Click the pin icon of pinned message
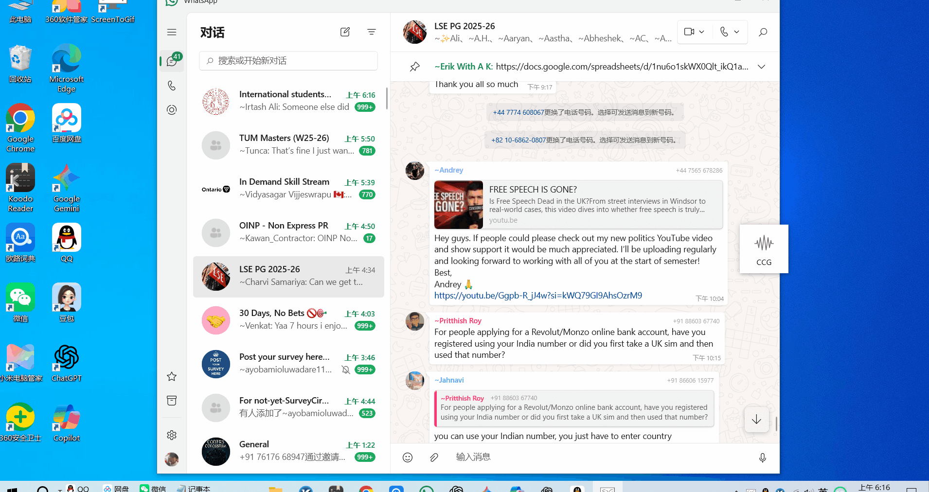Image resolution: width=929 pixels, height=492 pixels. click(x=414, y=67)
